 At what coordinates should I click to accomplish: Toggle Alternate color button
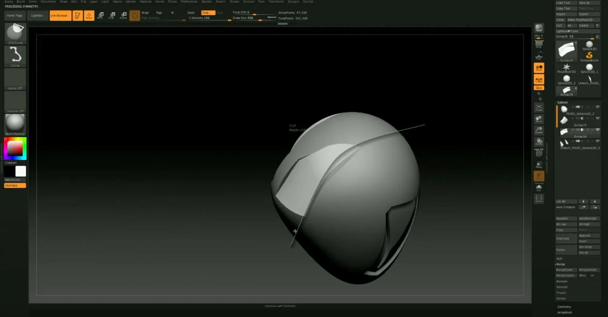[x=15, y=186]
